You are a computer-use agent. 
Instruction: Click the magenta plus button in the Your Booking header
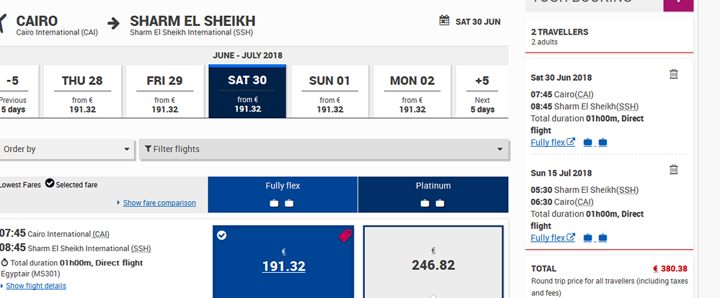tap(678, 4)
